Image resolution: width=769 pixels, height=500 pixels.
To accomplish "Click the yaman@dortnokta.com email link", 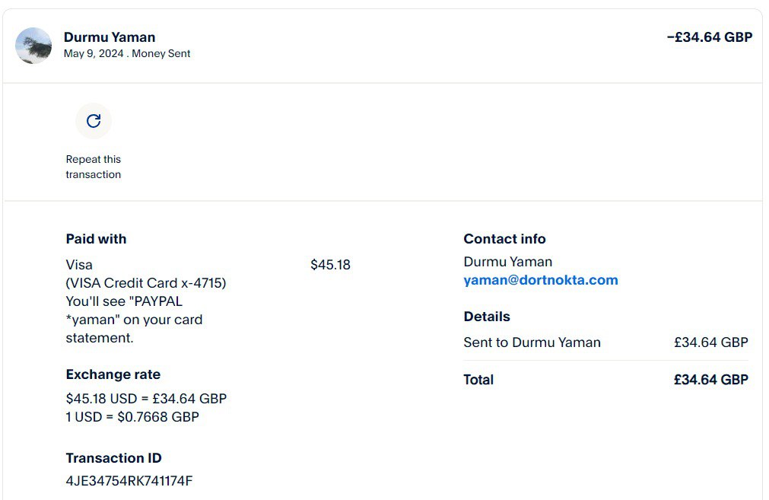I will pos(540,280).
